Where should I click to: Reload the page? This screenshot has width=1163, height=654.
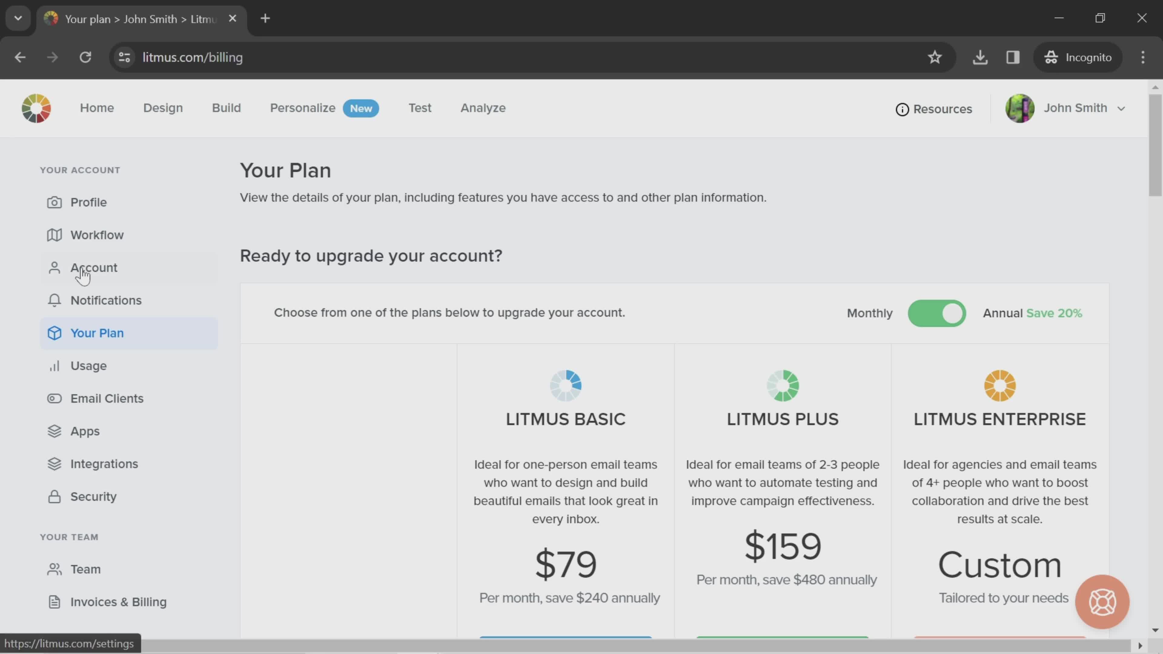pos(85,57)
